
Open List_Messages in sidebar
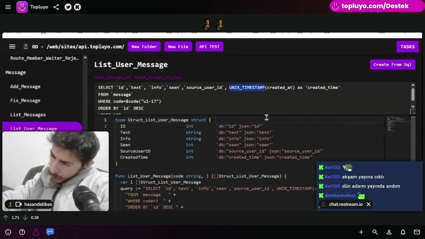[28, 115]
